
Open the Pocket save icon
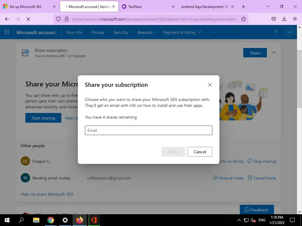pyautogui.click(x=273, y=19)
